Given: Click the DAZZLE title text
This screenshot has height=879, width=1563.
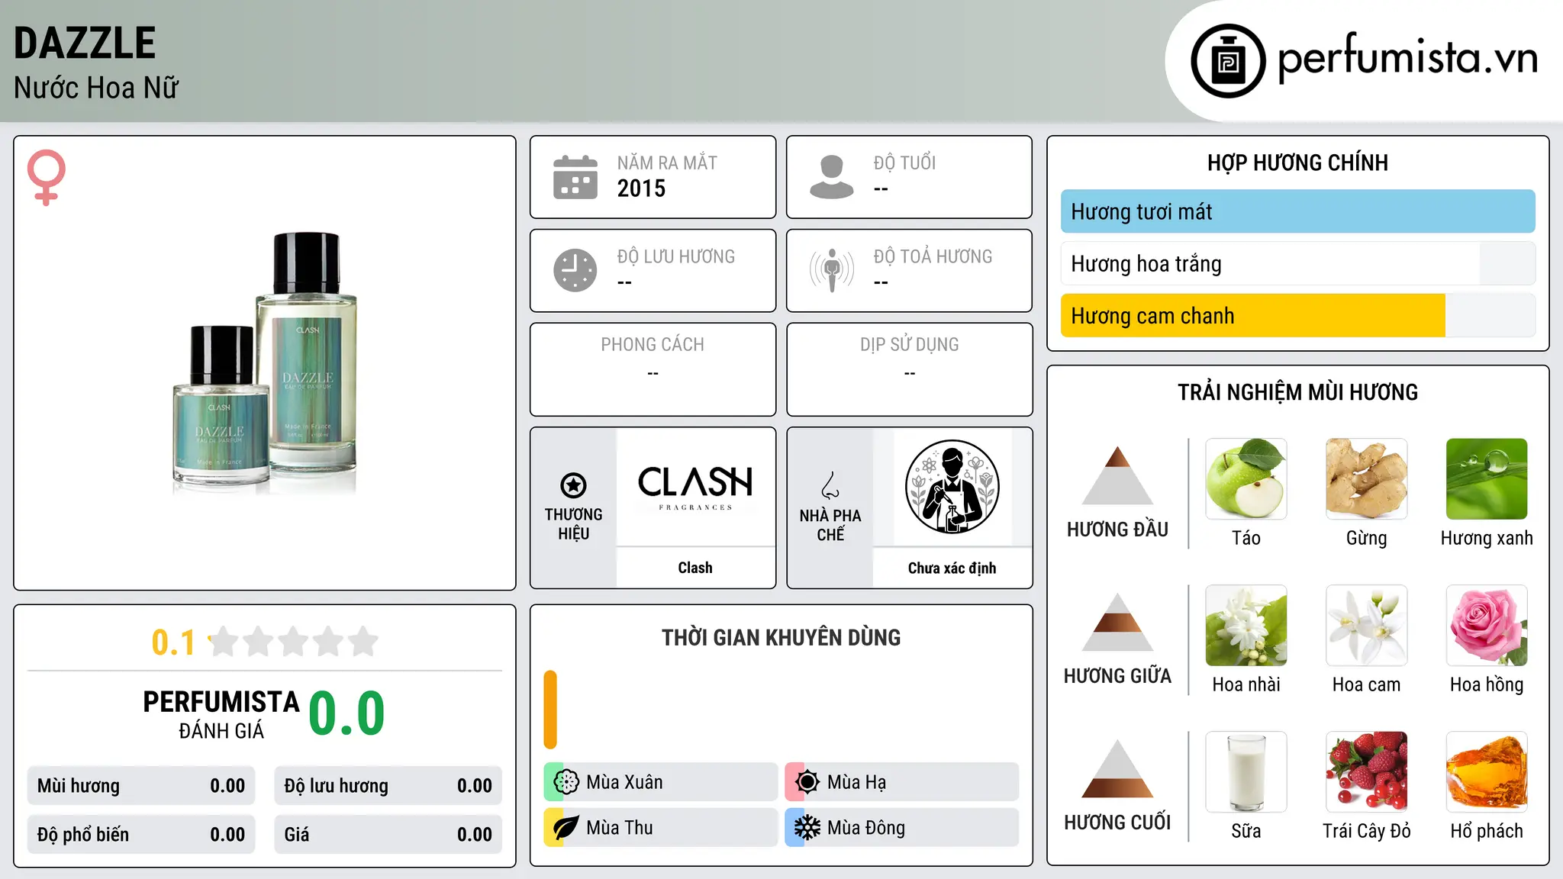Looking at the screenshot, I should (x=85, y=43).
